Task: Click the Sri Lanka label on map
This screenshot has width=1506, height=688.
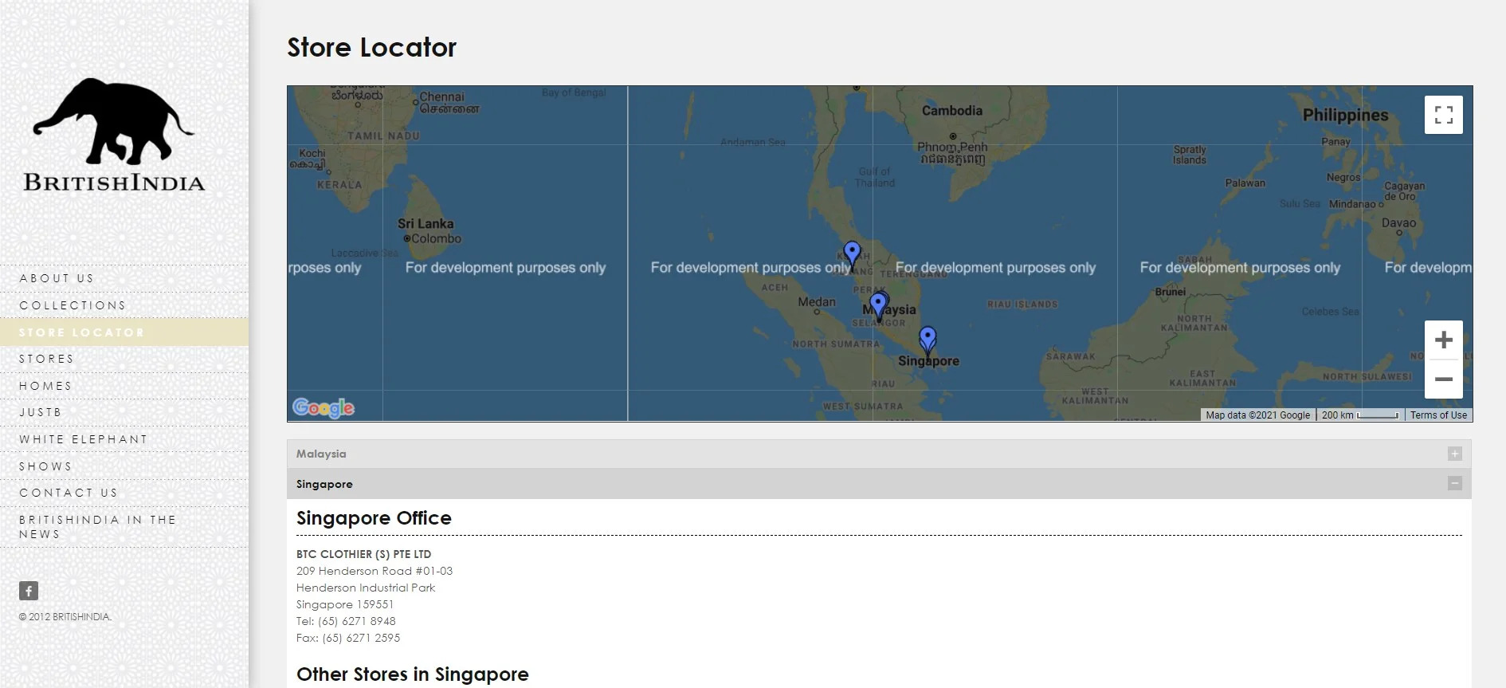Action: pos(426,224)
